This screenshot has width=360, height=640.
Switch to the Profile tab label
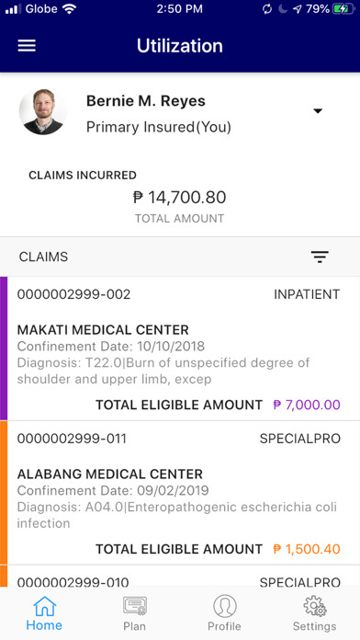(224, 626)
